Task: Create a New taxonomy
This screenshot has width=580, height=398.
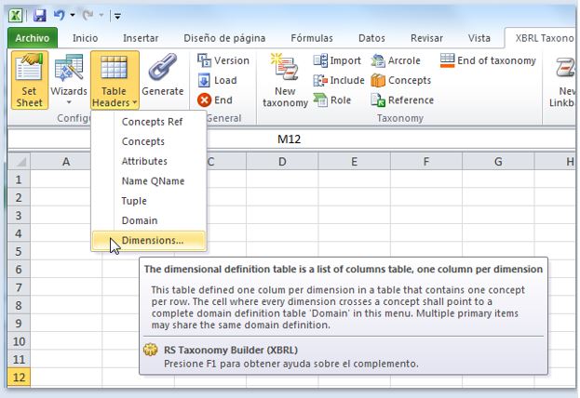Action: 285,81
